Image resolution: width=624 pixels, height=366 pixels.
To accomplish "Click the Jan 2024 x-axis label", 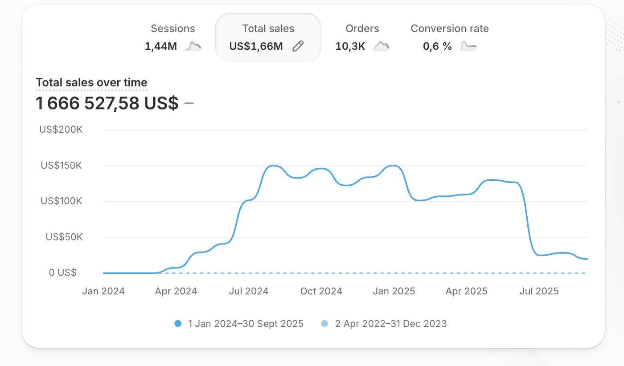I will coord(103,291).
